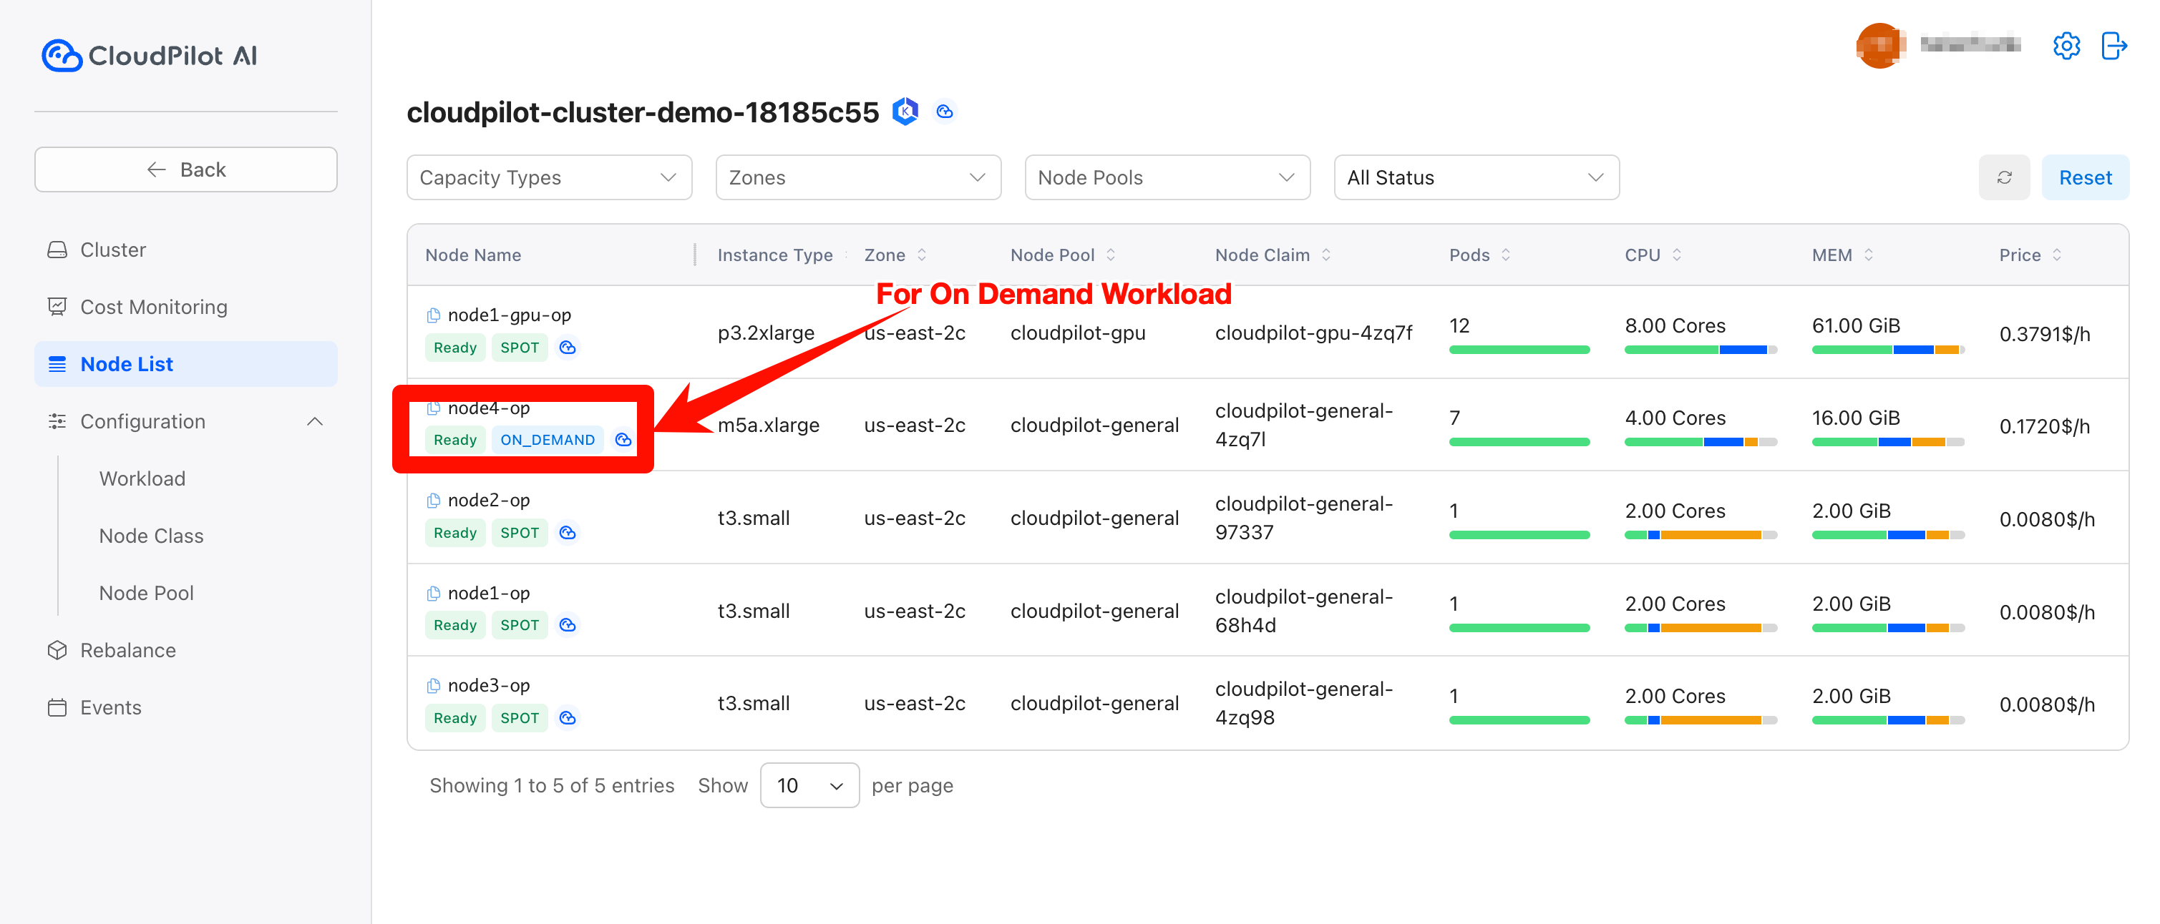
Task: Collapse the Configuration section chevron
Action: 316,421
